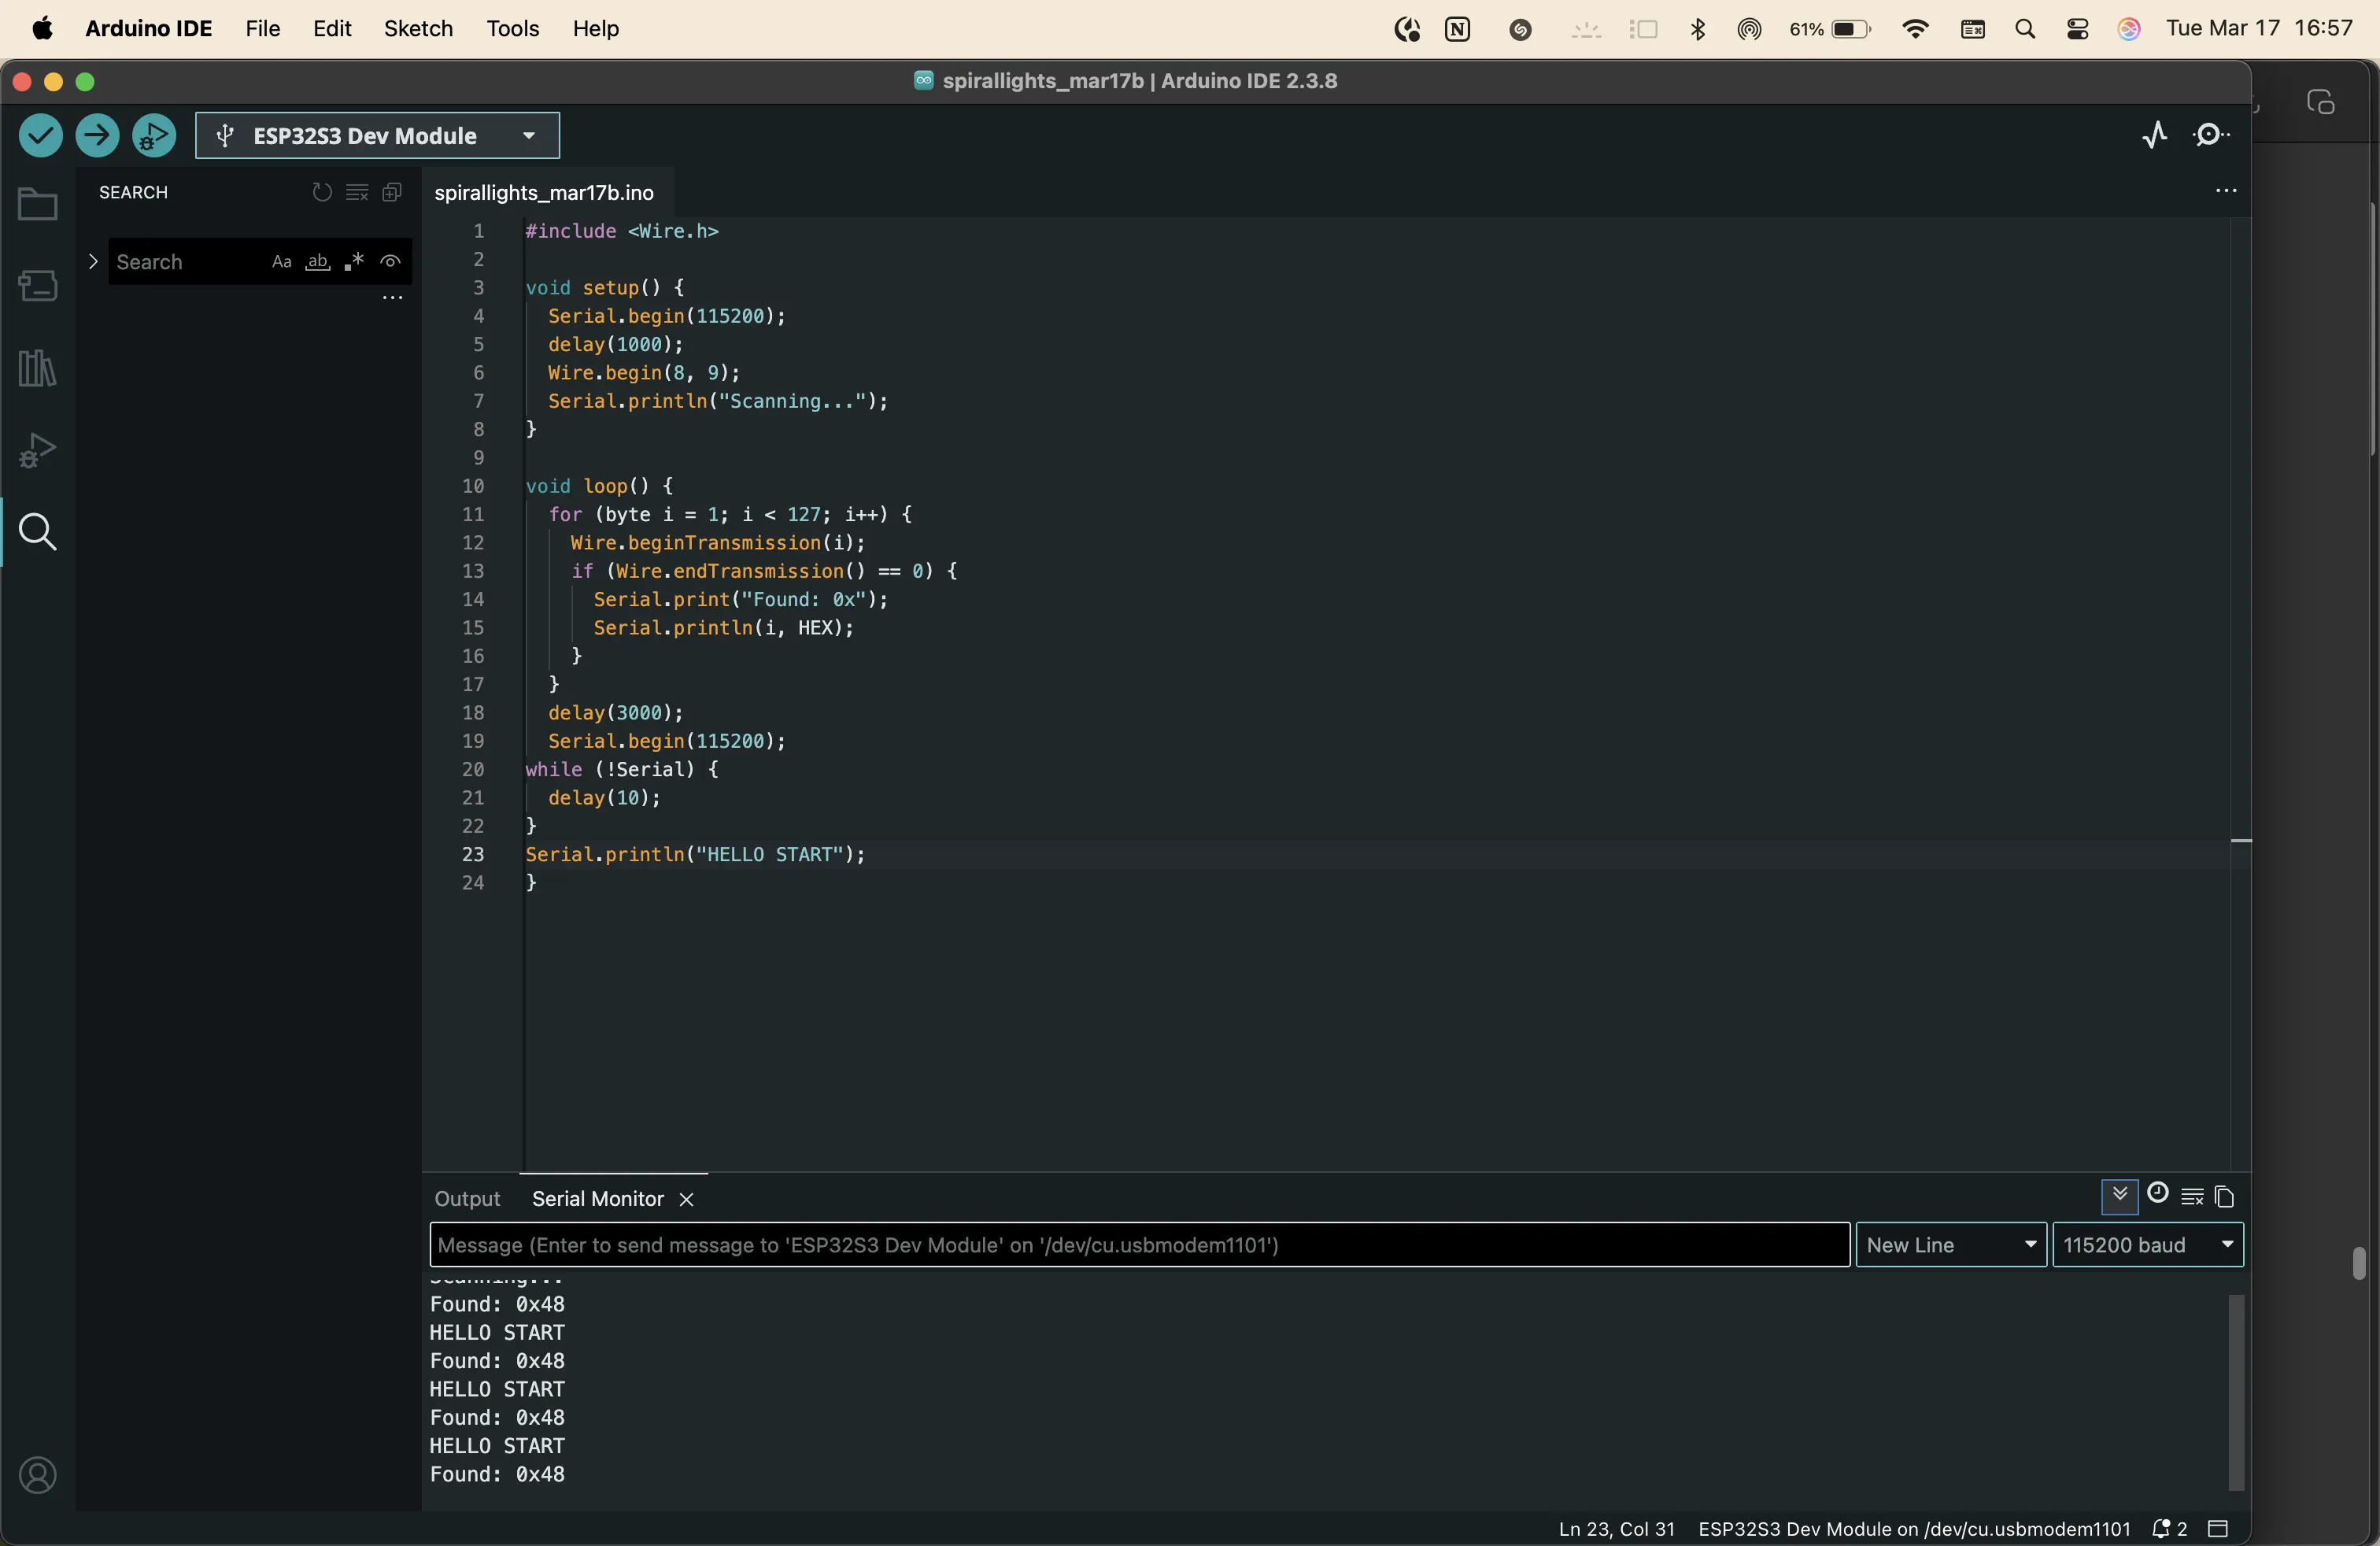
Task: Select the Serial Monitor tab
Action: [x=598, y=1199]
